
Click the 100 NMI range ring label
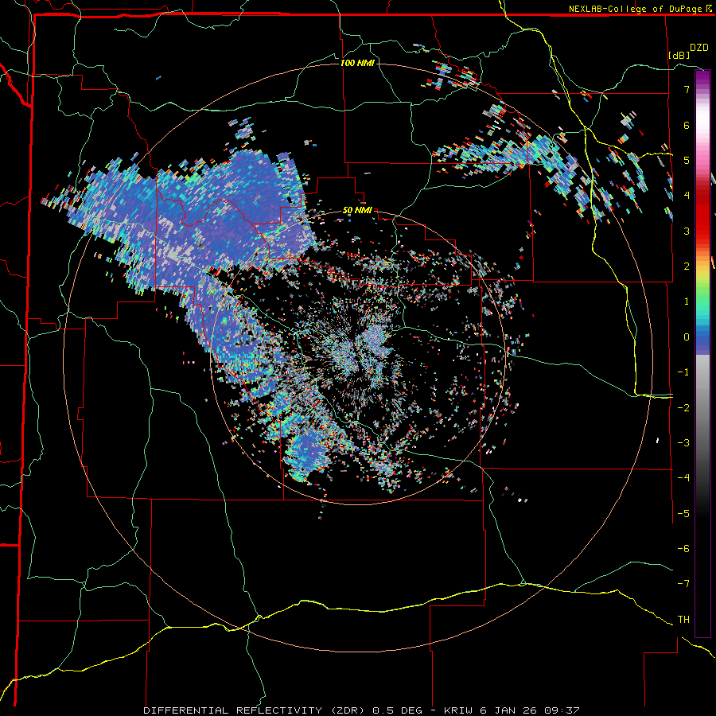click(357, 63)
